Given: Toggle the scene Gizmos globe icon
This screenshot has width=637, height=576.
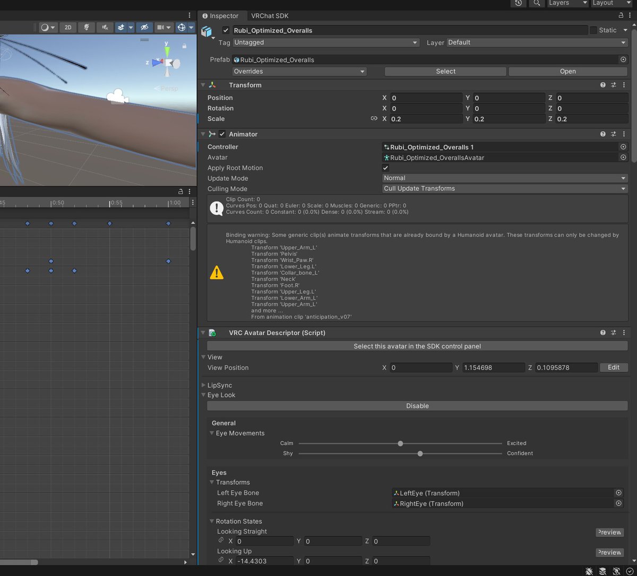Looking at the screenshot, I should pyautogui.click(x=182, y=28).
